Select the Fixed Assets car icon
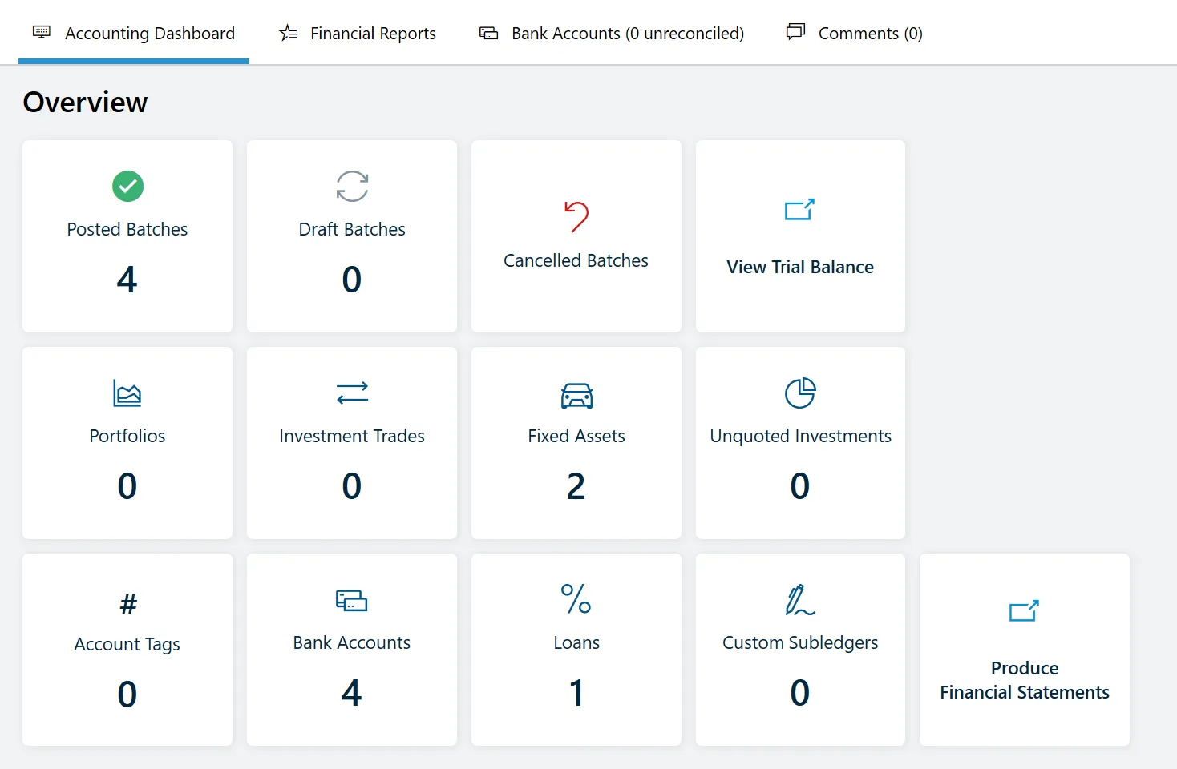The width and height of the screenshot is (1177, 769). tap(576, 394)
